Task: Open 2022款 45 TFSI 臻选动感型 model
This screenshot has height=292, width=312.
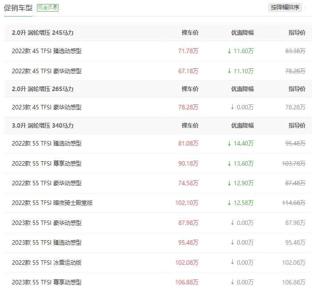Action: (x=47, y=51)
